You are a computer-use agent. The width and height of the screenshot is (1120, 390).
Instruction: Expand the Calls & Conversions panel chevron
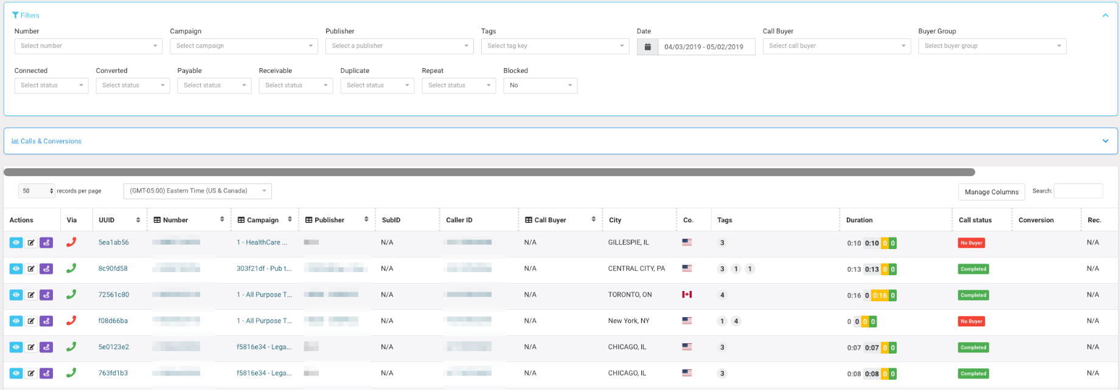pyautogui.click(x=1105, y=141)
